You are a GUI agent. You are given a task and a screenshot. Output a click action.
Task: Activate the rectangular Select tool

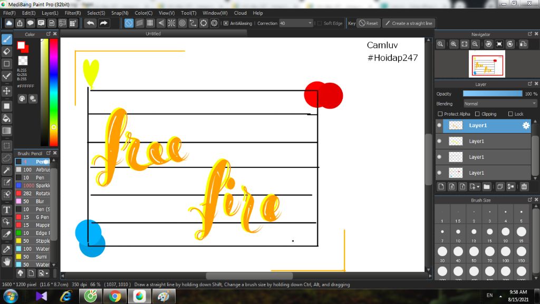click(x=6, y=146)
